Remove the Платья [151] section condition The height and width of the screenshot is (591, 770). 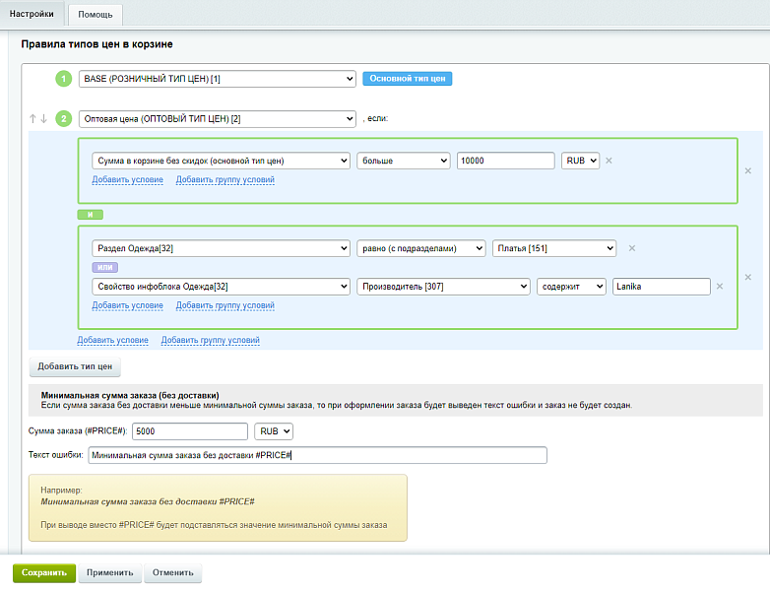coord(632,248)
